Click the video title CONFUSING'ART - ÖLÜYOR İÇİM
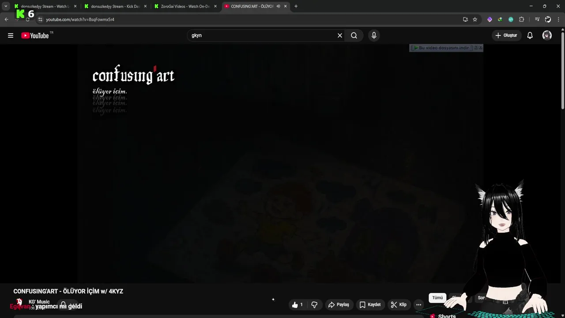This screenshot has width=565, height=318. (x=68, y=291)
